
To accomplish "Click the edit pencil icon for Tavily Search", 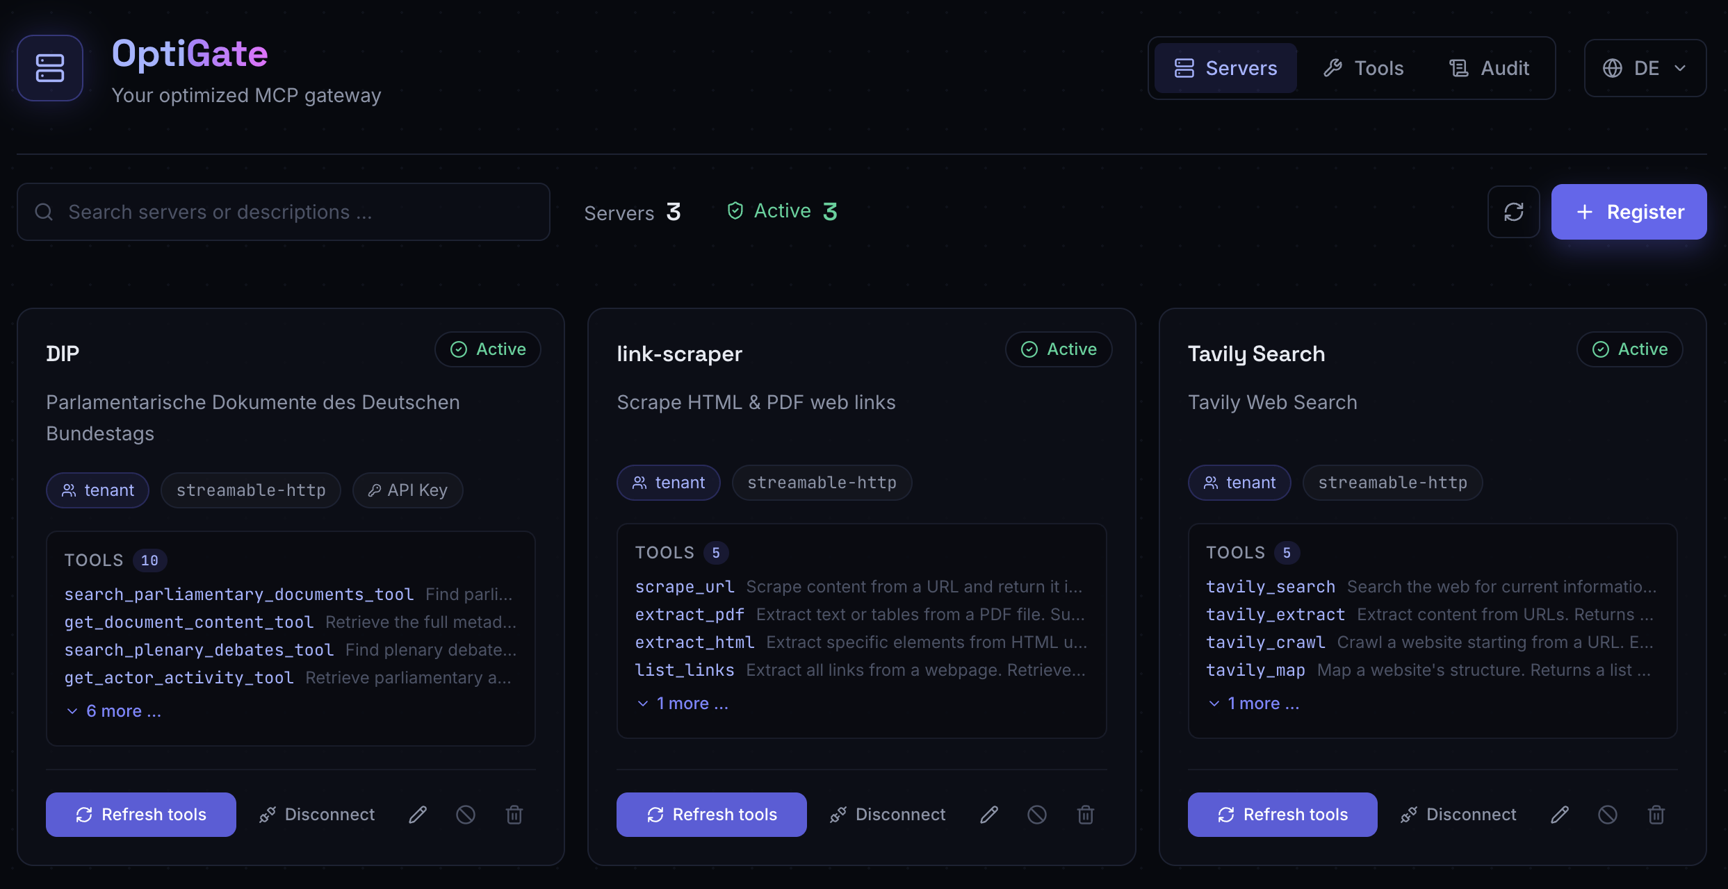I will pos(1560,815).
